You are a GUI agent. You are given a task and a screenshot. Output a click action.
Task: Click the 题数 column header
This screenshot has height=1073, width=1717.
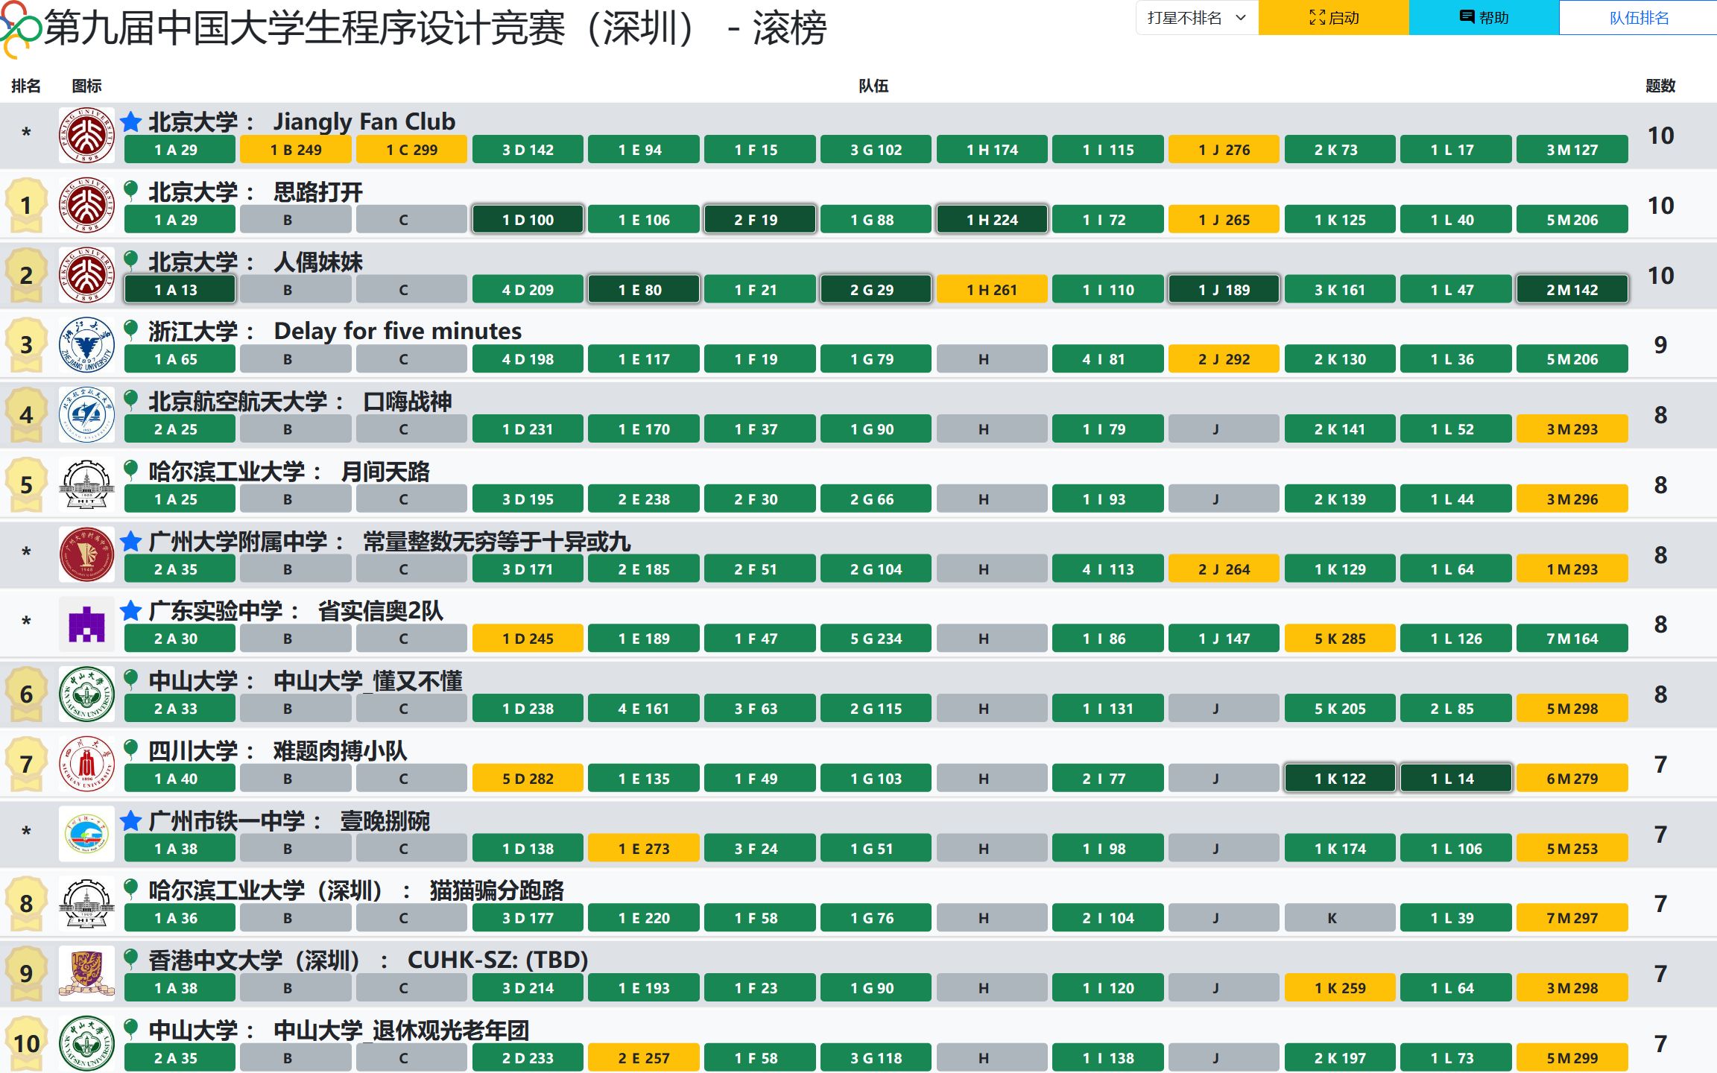coord(1660,86)
